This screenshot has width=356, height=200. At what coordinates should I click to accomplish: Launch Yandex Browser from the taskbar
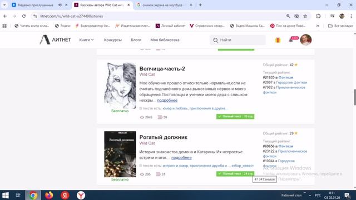[x=81, y=195]
